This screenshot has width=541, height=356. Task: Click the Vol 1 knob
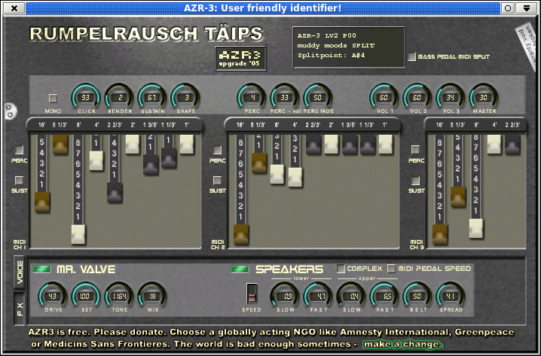384,97
